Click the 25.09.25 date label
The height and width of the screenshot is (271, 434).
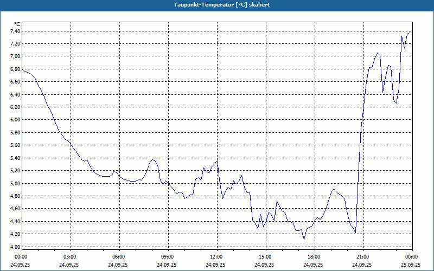[411, 264]
